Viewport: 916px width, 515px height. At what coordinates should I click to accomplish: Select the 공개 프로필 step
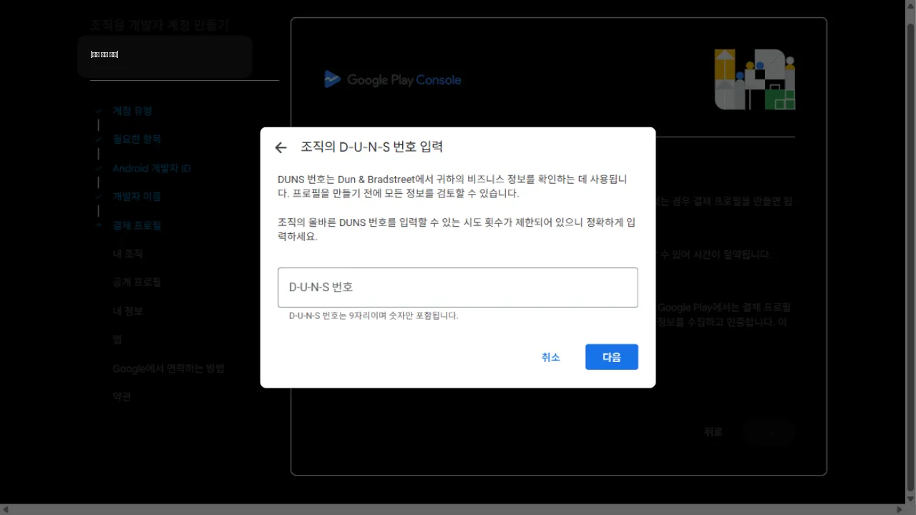(137, 283)
